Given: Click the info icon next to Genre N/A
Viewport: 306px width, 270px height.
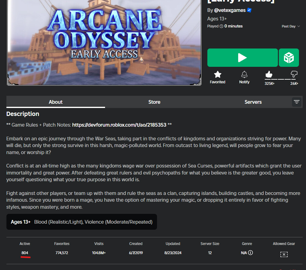Looking at the screenshot, I should 250,253.
